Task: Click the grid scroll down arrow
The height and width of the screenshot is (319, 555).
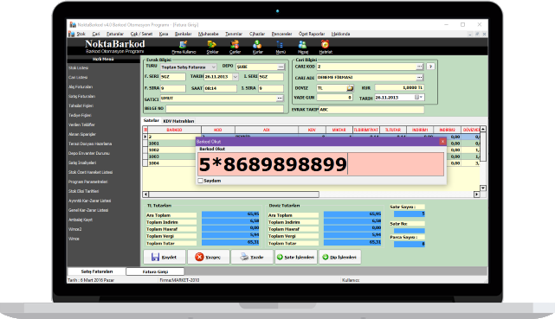Action: click(483, 188)
